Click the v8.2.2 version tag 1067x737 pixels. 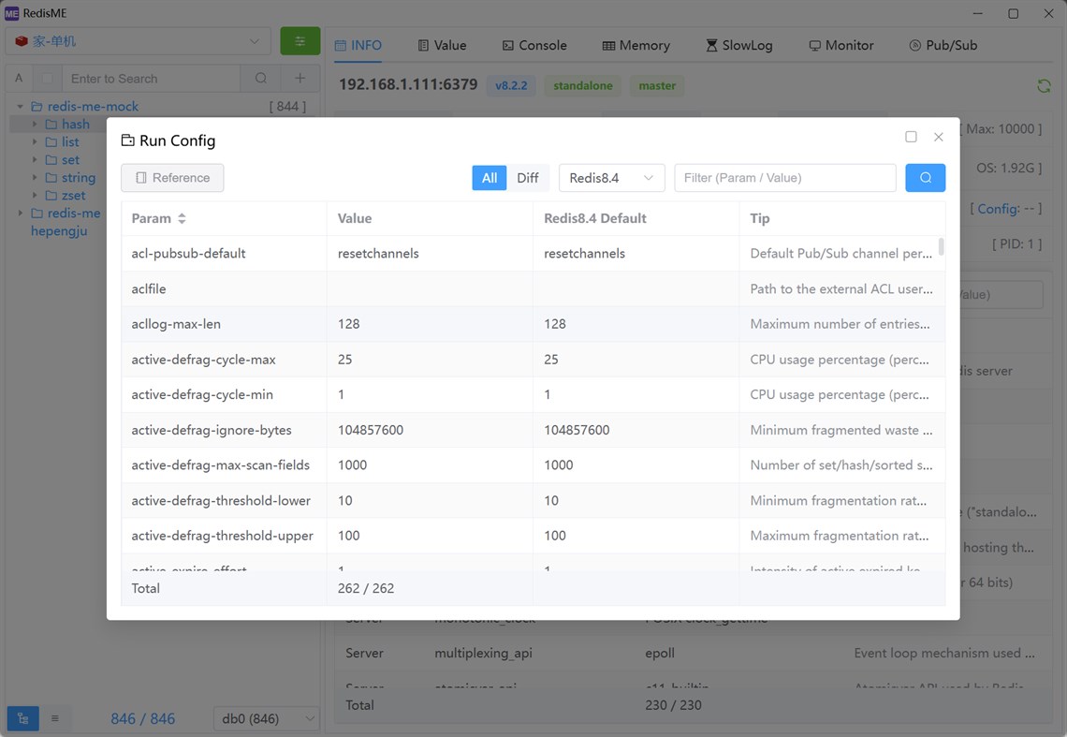tap(511, 86)
